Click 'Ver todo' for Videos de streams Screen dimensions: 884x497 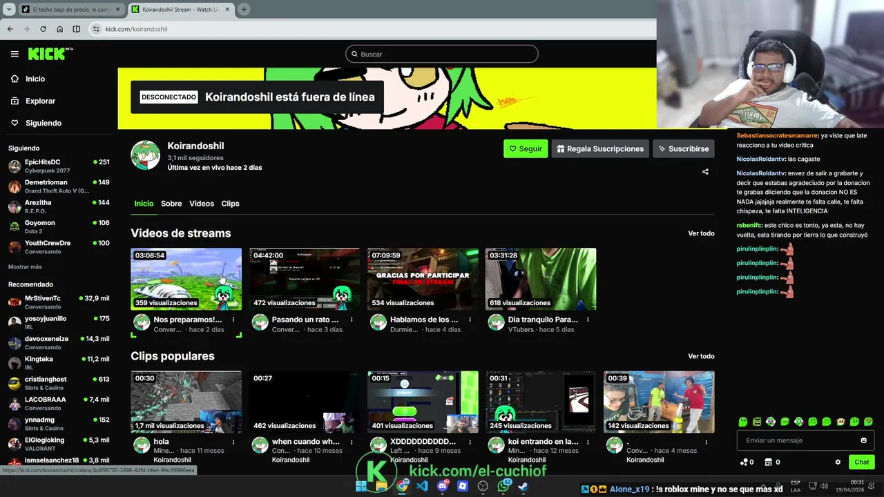(701, 233)
